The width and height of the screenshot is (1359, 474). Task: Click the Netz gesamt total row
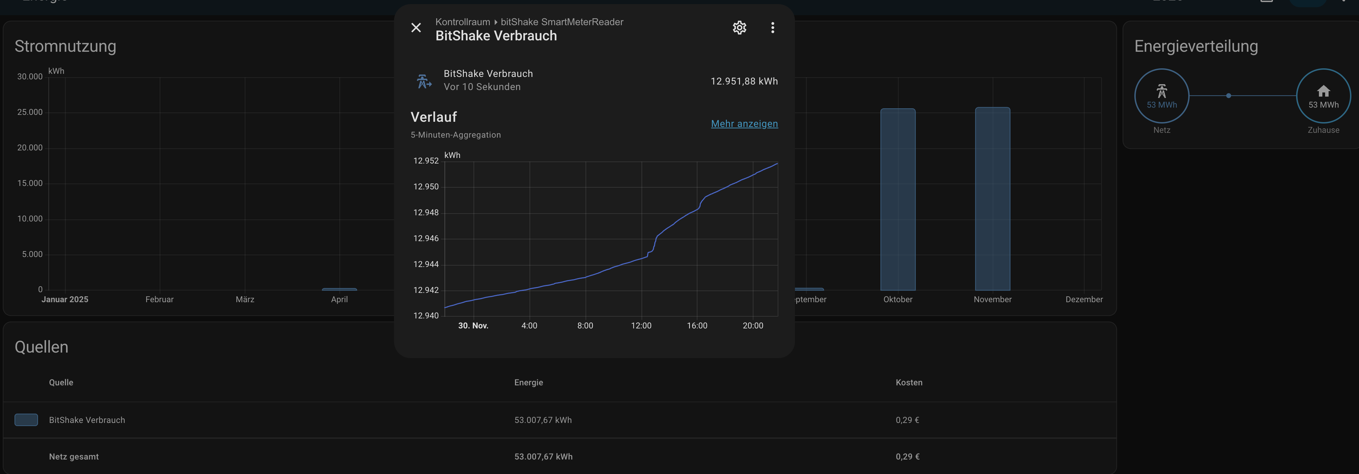[x=74, y=457]
